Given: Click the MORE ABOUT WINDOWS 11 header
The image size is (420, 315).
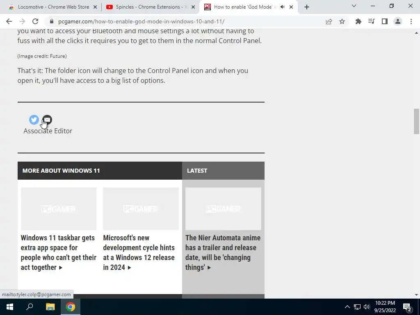Looking at the screenshot, I should pyautogui.click(x=61, y=171).
